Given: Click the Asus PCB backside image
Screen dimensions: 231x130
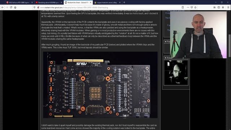Looking at the screenshot, I should 100,85.
